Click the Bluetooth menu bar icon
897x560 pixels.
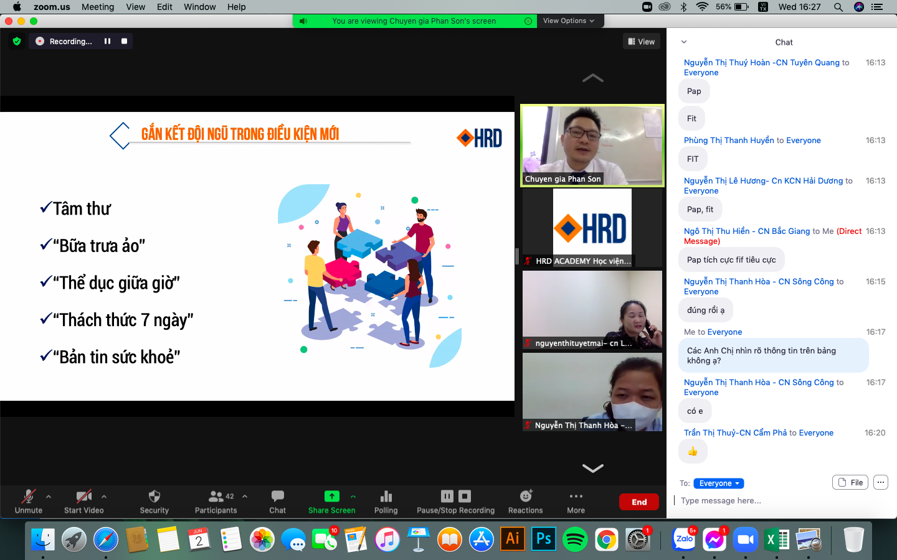click(x=683, y=7)
